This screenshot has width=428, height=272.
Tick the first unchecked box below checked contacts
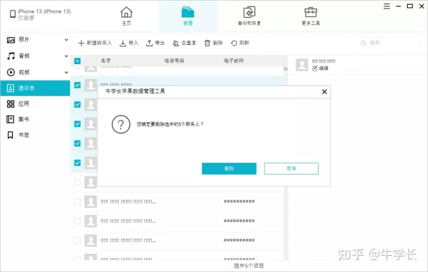pyautogui.click(x=77, y=182)
